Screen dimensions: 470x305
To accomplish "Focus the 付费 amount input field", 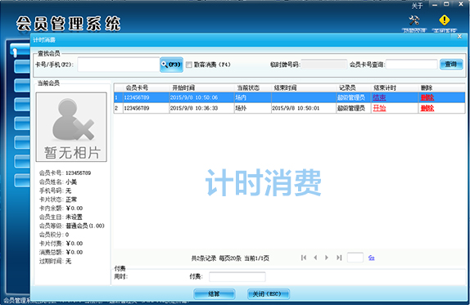I will pyautogui.click(x=237, y=277).
